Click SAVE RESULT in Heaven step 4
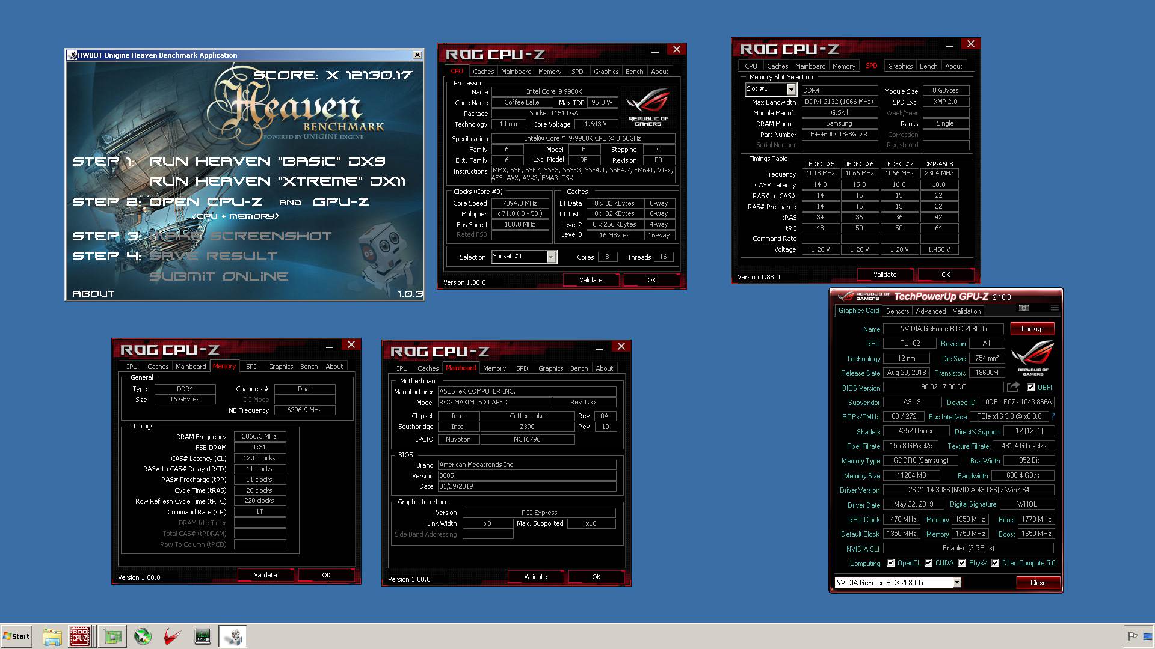 point(213,256)
